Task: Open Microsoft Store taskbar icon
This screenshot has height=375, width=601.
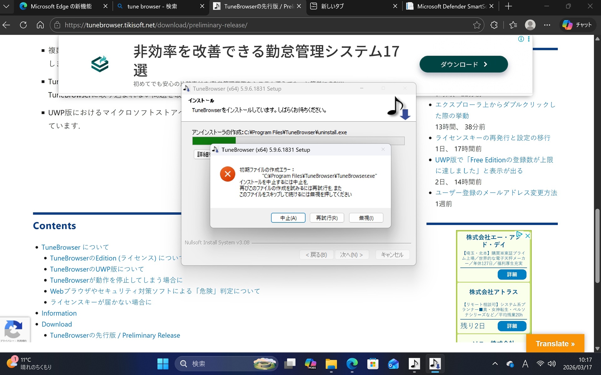Action: click(x=372, y=364)
